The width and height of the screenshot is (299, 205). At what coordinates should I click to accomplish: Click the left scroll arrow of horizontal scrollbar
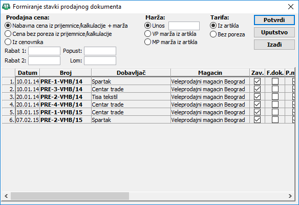(x=6, y=196)
